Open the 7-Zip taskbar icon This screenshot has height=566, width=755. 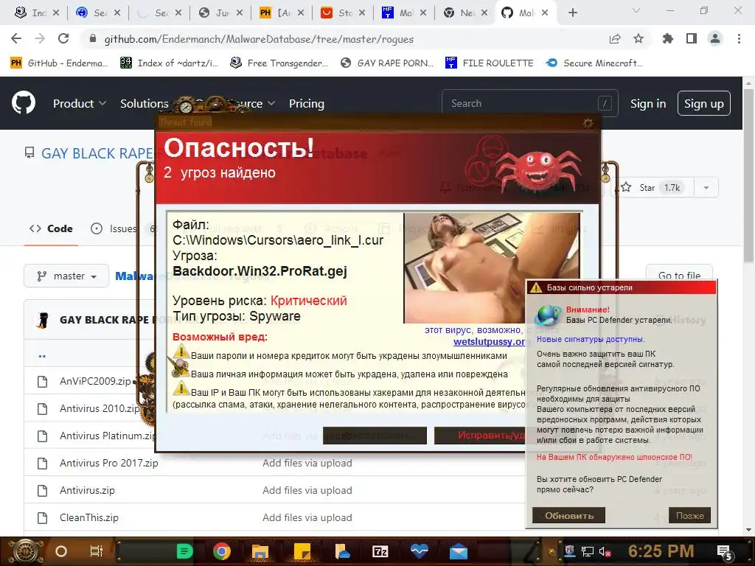click(x=380, y=551)
